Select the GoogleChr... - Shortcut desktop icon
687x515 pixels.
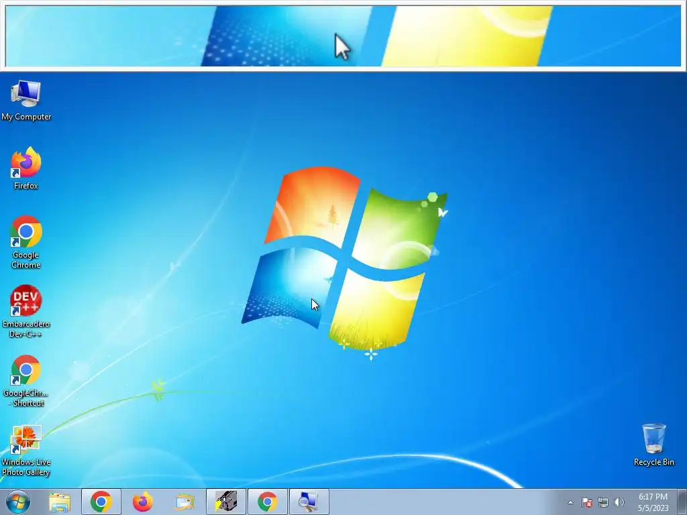(26, 381)
